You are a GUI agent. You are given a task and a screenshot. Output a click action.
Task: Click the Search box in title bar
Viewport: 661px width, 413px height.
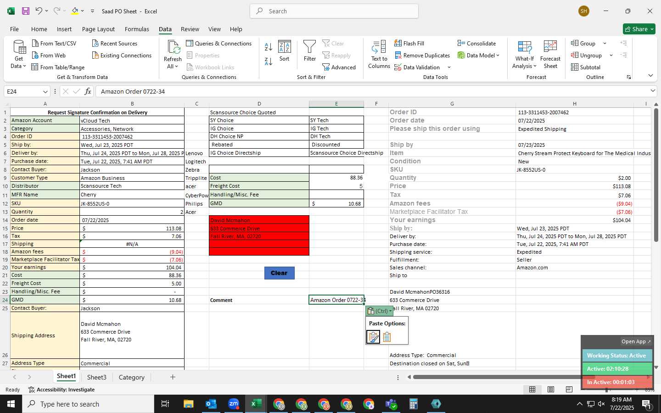pyautogui.click(x=334, y=11)
